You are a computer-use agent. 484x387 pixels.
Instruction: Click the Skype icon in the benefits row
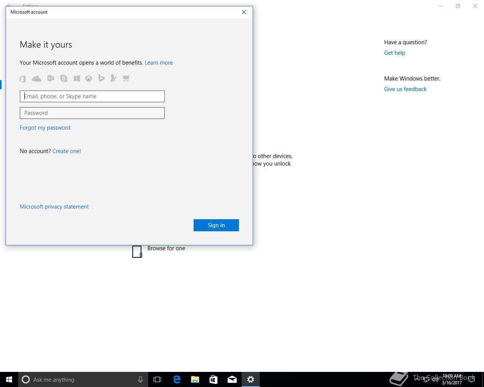click(x=64, y=78)
